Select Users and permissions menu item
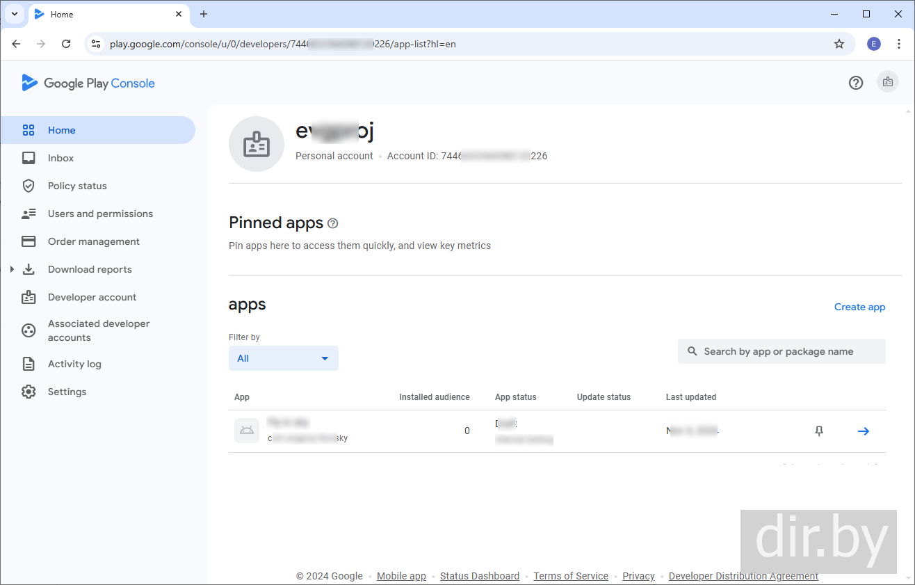 pos(100,214)
